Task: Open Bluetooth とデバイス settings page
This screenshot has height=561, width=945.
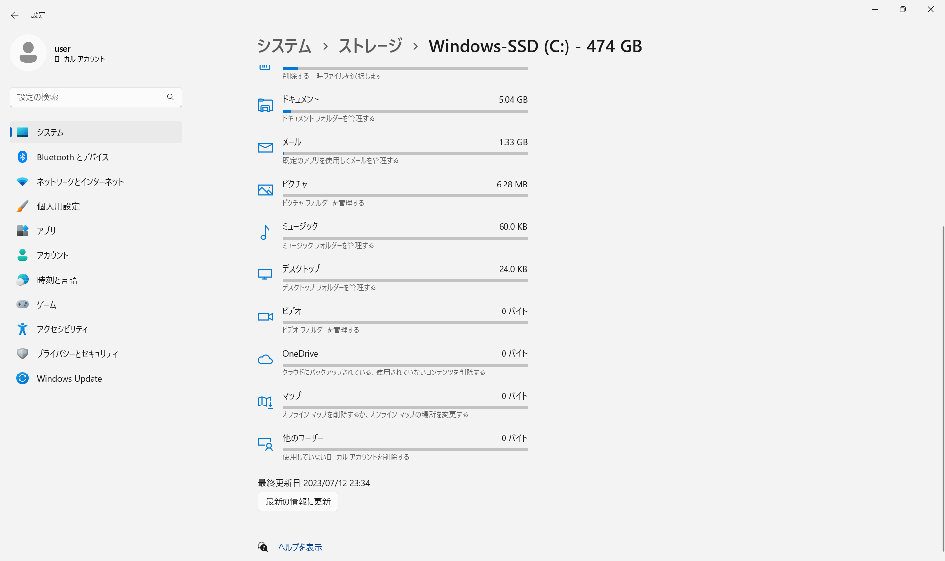Action: pos(73,157)
